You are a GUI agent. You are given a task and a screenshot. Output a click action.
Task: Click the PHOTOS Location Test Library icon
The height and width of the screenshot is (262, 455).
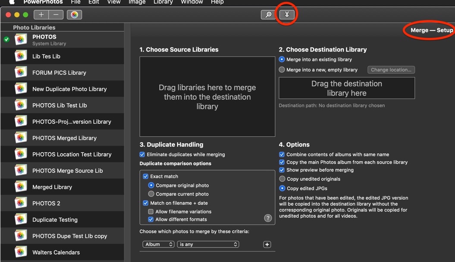pos(21,154)
